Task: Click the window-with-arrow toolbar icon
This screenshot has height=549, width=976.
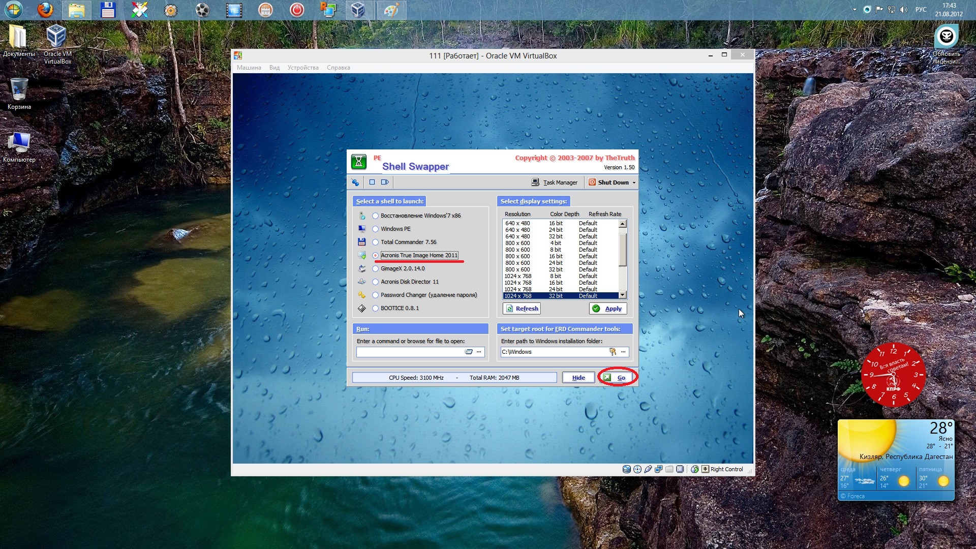Action: pyautogui.click(x=385, y=182)
